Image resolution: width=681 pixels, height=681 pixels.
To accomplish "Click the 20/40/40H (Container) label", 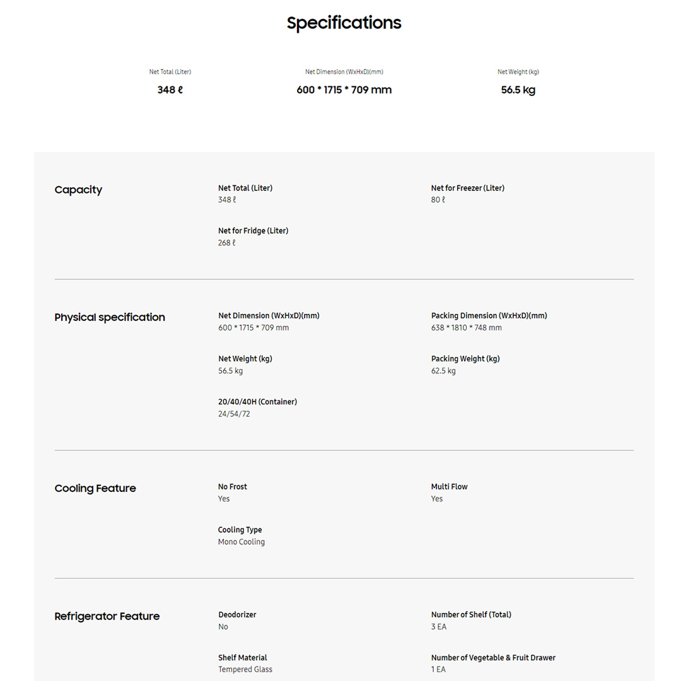I will 257,402.
